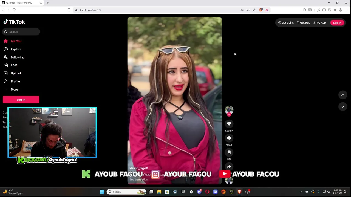Open the Brave Rewards triangle icon
The width and height of the screenshot is (351, 197).
coord(267,10)
